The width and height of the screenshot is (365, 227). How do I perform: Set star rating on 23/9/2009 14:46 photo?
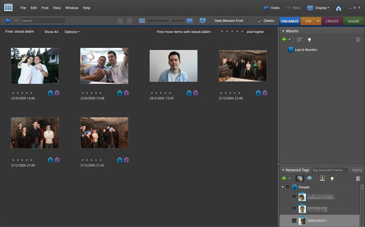tap(22, 93)
